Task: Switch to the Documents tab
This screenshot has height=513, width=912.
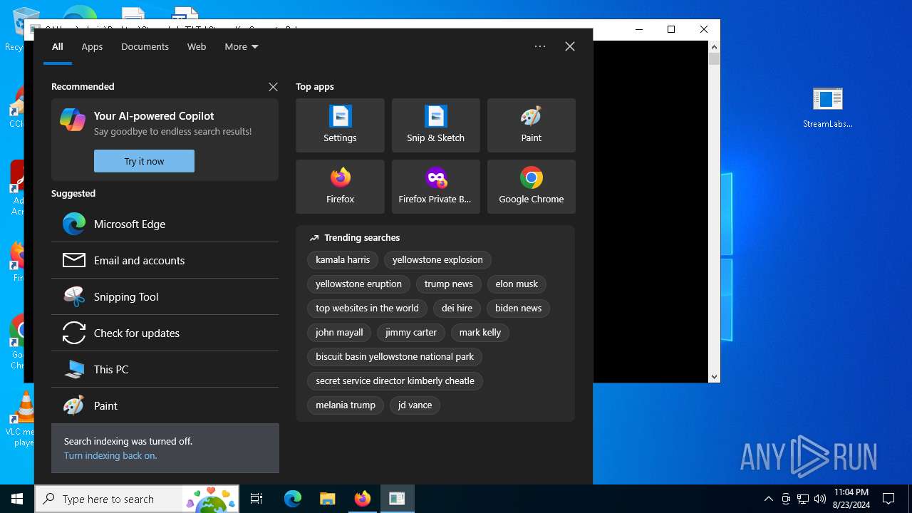Action: (x=145, y=46)
